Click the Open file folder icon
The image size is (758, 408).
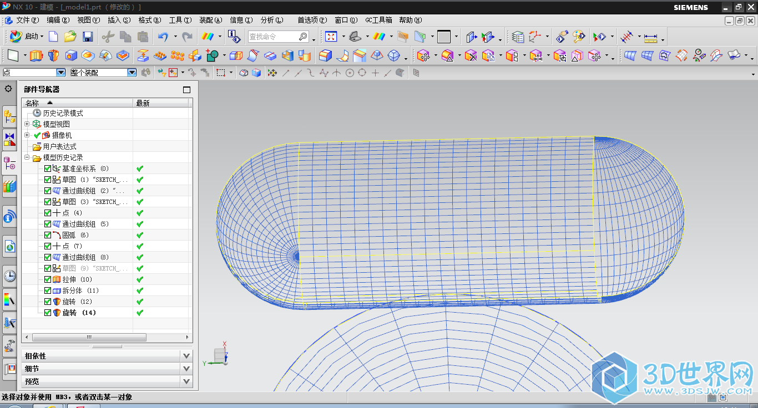coord(70,37)
